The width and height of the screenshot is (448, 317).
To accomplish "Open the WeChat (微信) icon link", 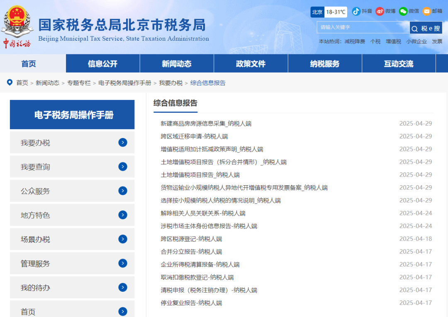I will click(403, 12).
